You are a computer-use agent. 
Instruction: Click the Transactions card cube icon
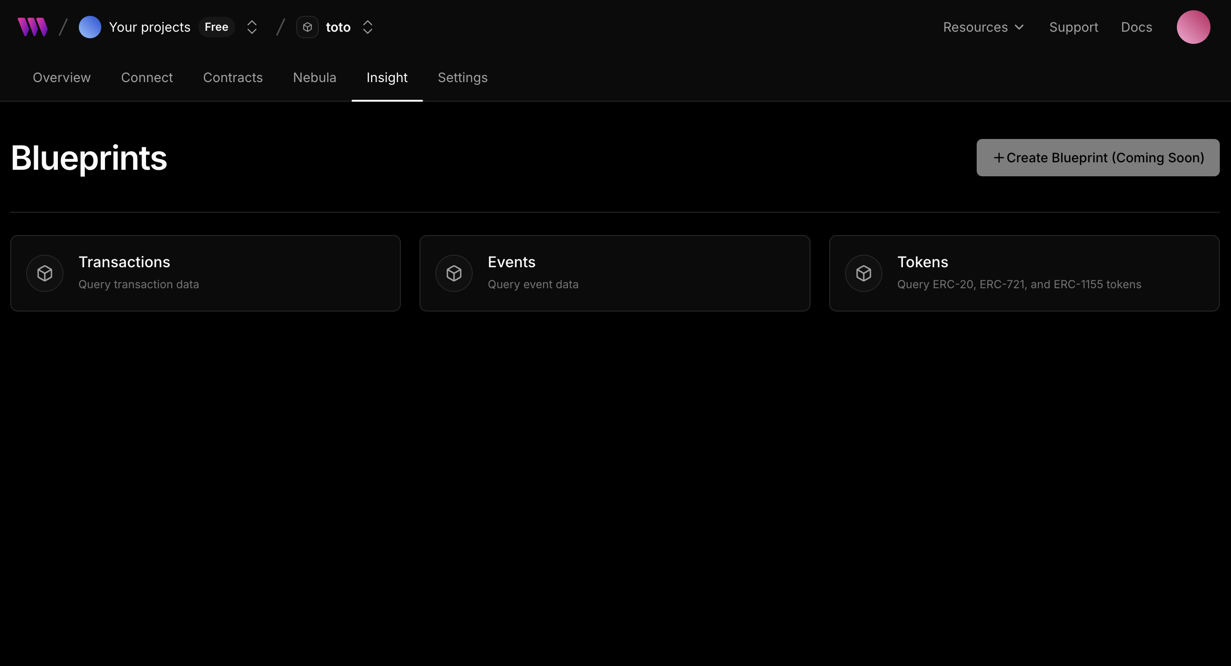click(45, 273)
